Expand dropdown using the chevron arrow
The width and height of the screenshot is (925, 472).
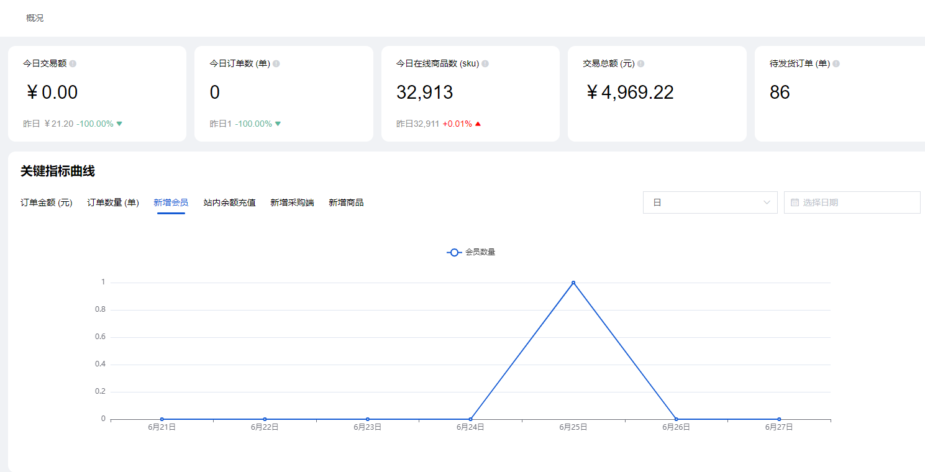point(767,202)
